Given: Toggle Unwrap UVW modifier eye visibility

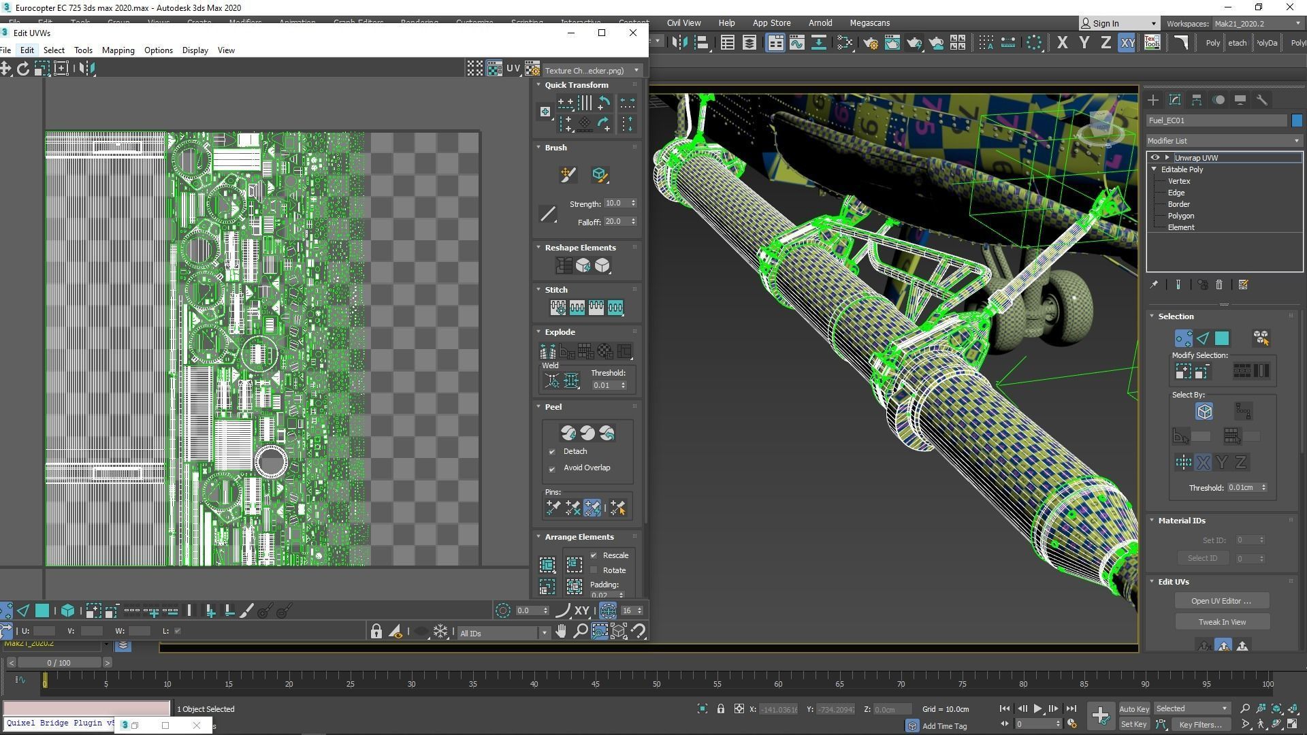Looking at the screenshot, I should (x=1155, y=157).
